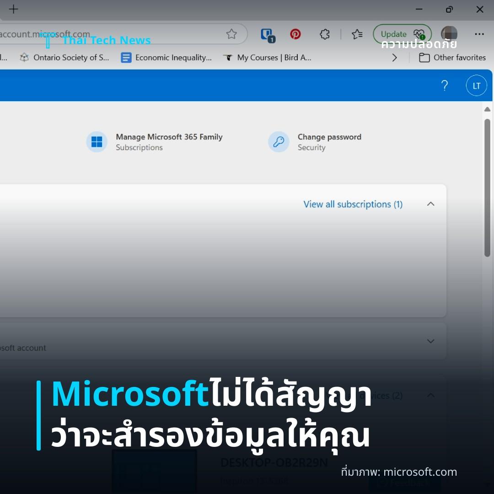Open Ontario Society of S... bookmark

coord(64,58)
